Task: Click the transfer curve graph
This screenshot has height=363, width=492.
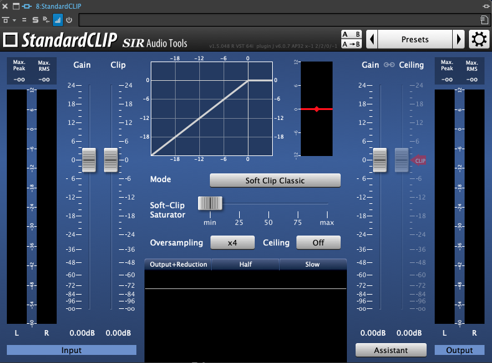Action: 212,109
